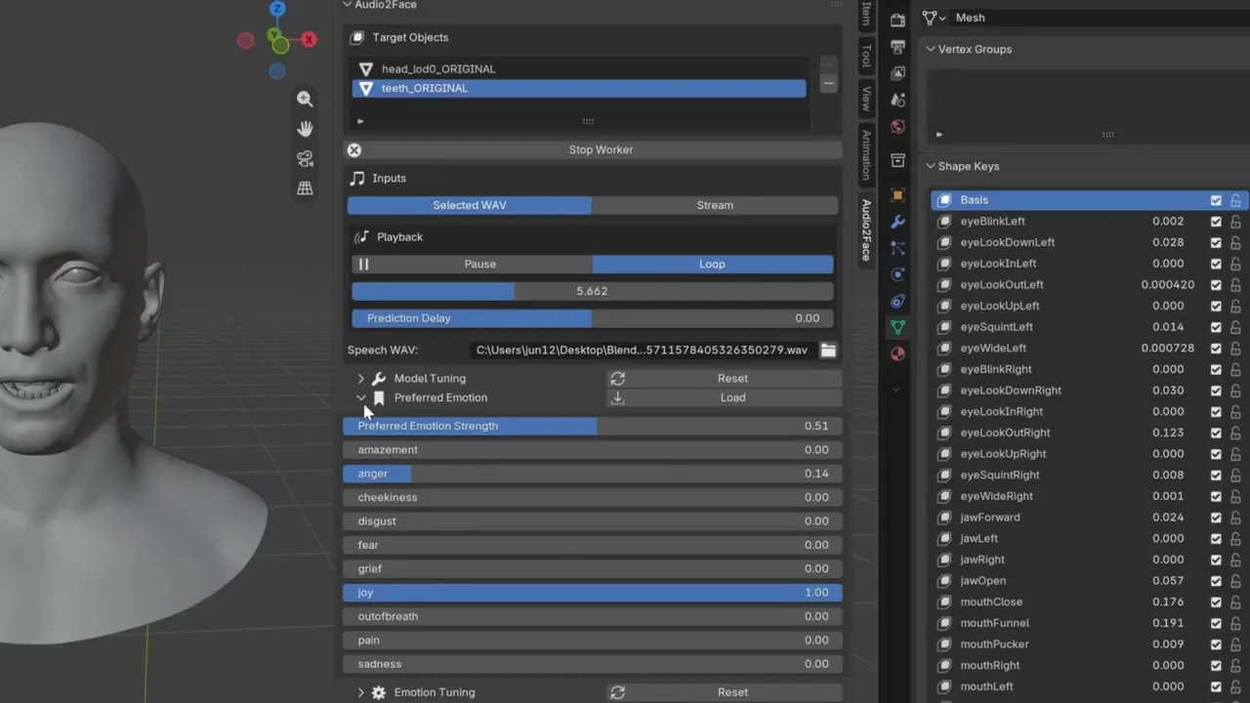Pause the audio playback
1250x703 pixels.
[x=472, y=264]
